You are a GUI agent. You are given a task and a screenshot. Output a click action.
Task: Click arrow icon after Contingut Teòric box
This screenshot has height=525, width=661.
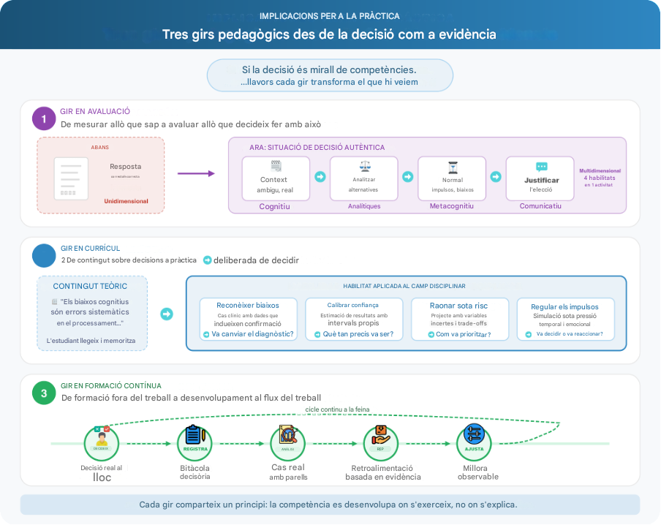coord(167,314)
